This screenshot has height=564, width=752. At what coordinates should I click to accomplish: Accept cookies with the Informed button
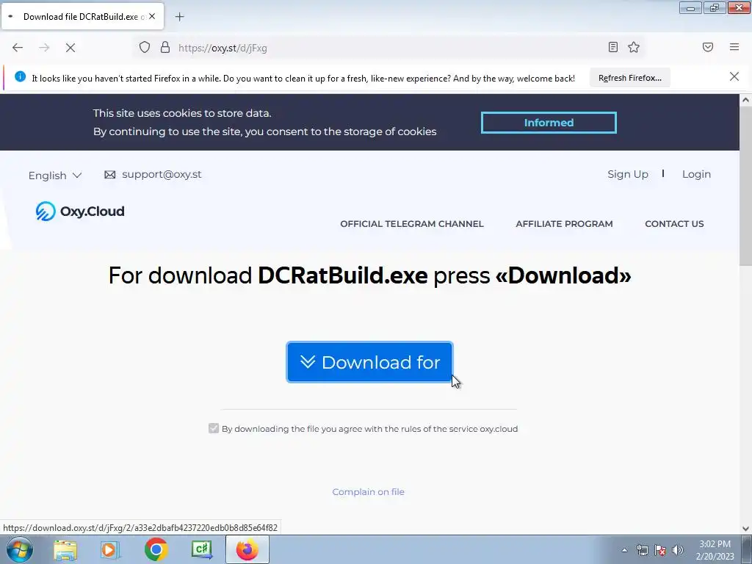tap(549, 123)
